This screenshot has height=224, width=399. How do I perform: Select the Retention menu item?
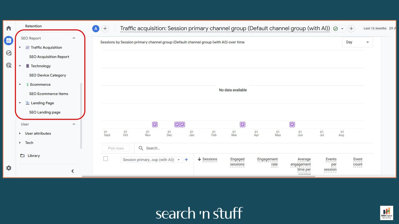[34, 26]
